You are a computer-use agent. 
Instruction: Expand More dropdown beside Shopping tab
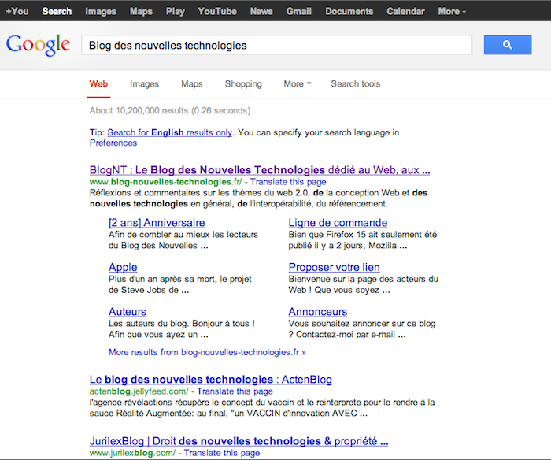point(298,83)
